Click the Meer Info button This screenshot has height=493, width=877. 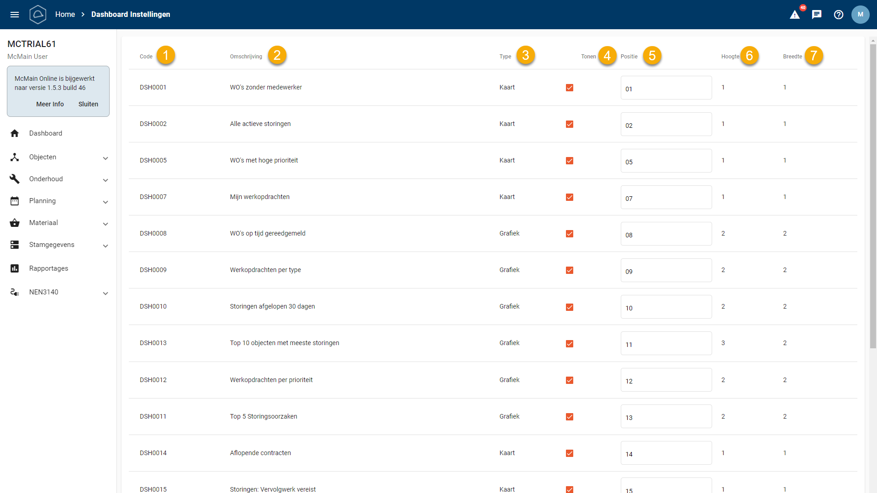50,104
